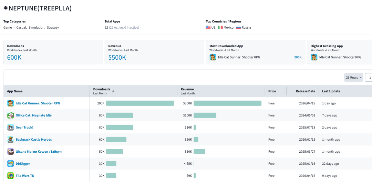Click the Downloads sort arrow icon

click(x=113, y=91)
